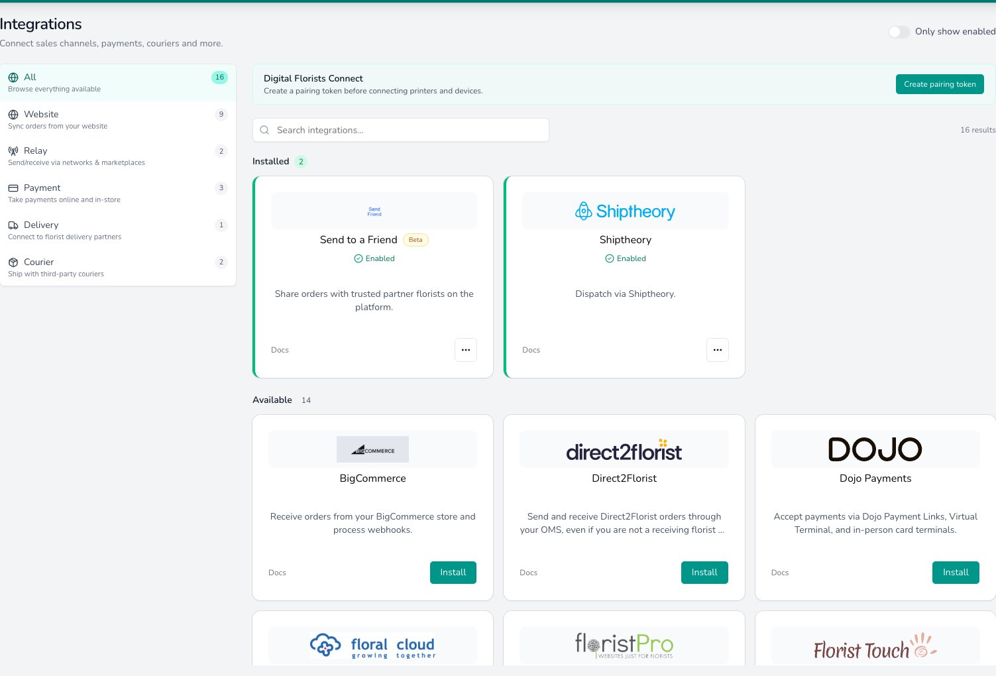Select the Website category

tap(118, 120)
